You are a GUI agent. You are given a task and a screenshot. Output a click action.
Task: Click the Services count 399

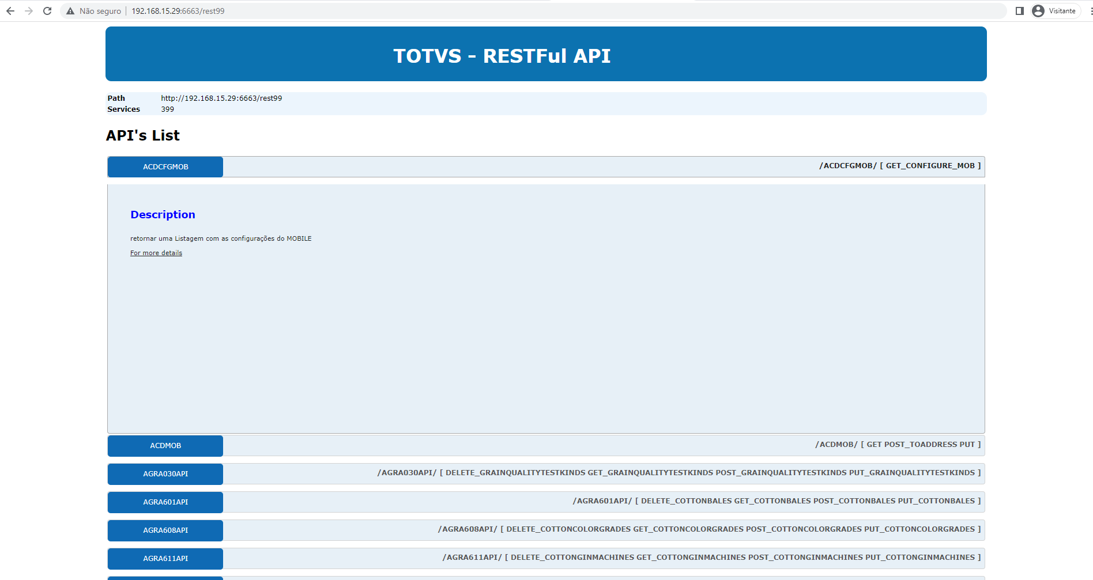tap(167, 109)
